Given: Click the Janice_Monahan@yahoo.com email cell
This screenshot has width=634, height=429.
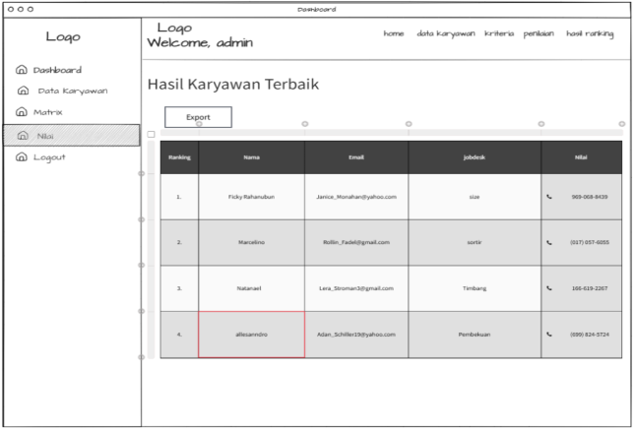Looking at the screenshot, I should [x=355, y=197].
